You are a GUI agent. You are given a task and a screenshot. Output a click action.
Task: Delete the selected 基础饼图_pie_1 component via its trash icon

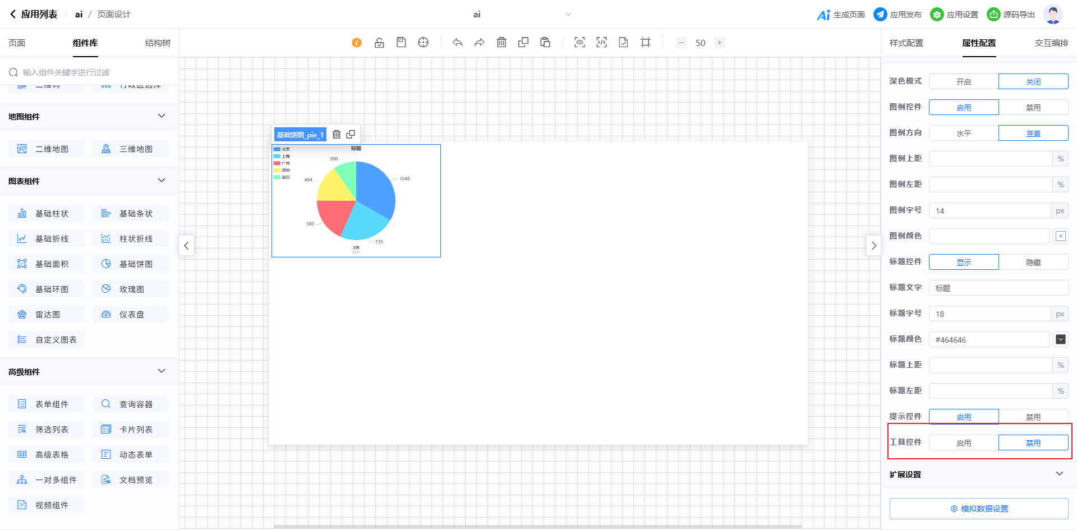337,135
